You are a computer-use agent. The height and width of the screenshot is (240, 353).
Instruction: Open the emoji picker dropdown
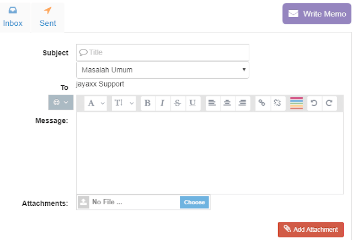[x=61, y=102]
